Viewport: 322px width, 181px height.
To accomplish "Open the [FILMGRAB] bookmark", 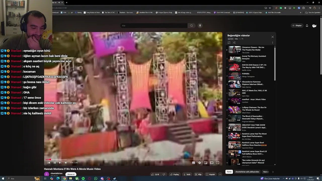I will click(238, 12).
